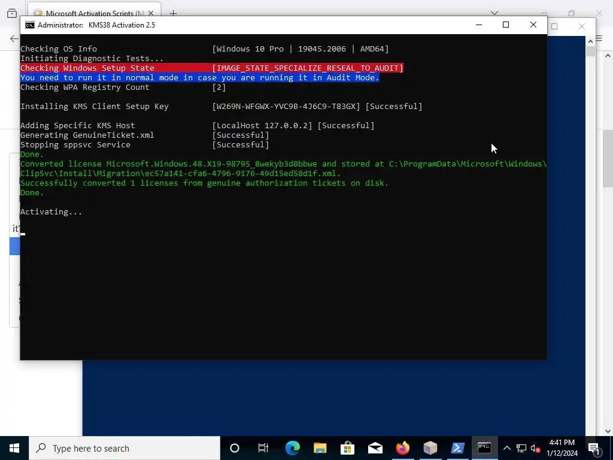
Task: Launch Firefox from taskbar
Action: [403, 448]
